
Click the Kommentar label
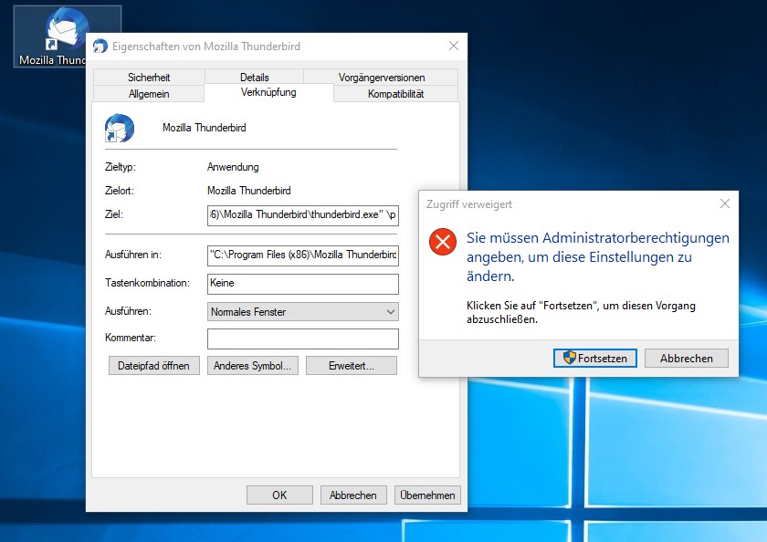pyautogui.click(x=130, y=338)
